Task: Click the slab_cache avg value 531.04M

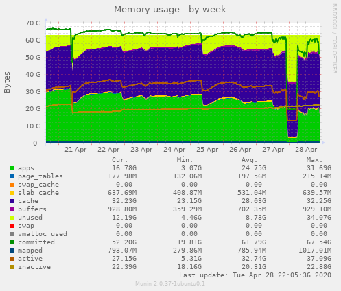Action: tap(252, 193)
